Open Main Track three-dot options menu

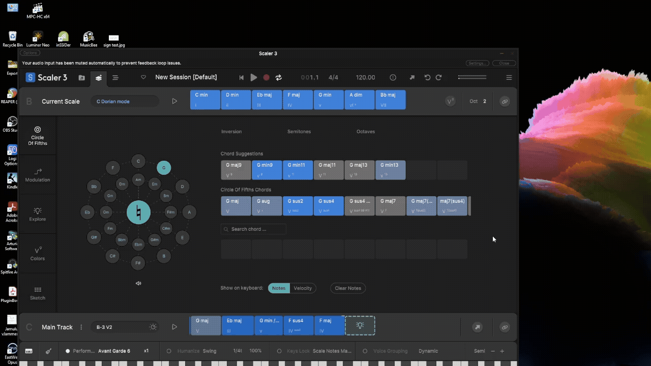click(81, 327)
